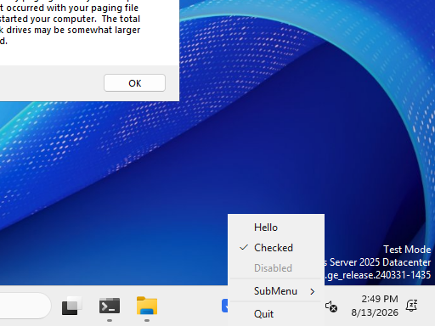Viewport: 435px width, 326px height.
Task: Click the blue tray app icon
Action: coord(224,306)
